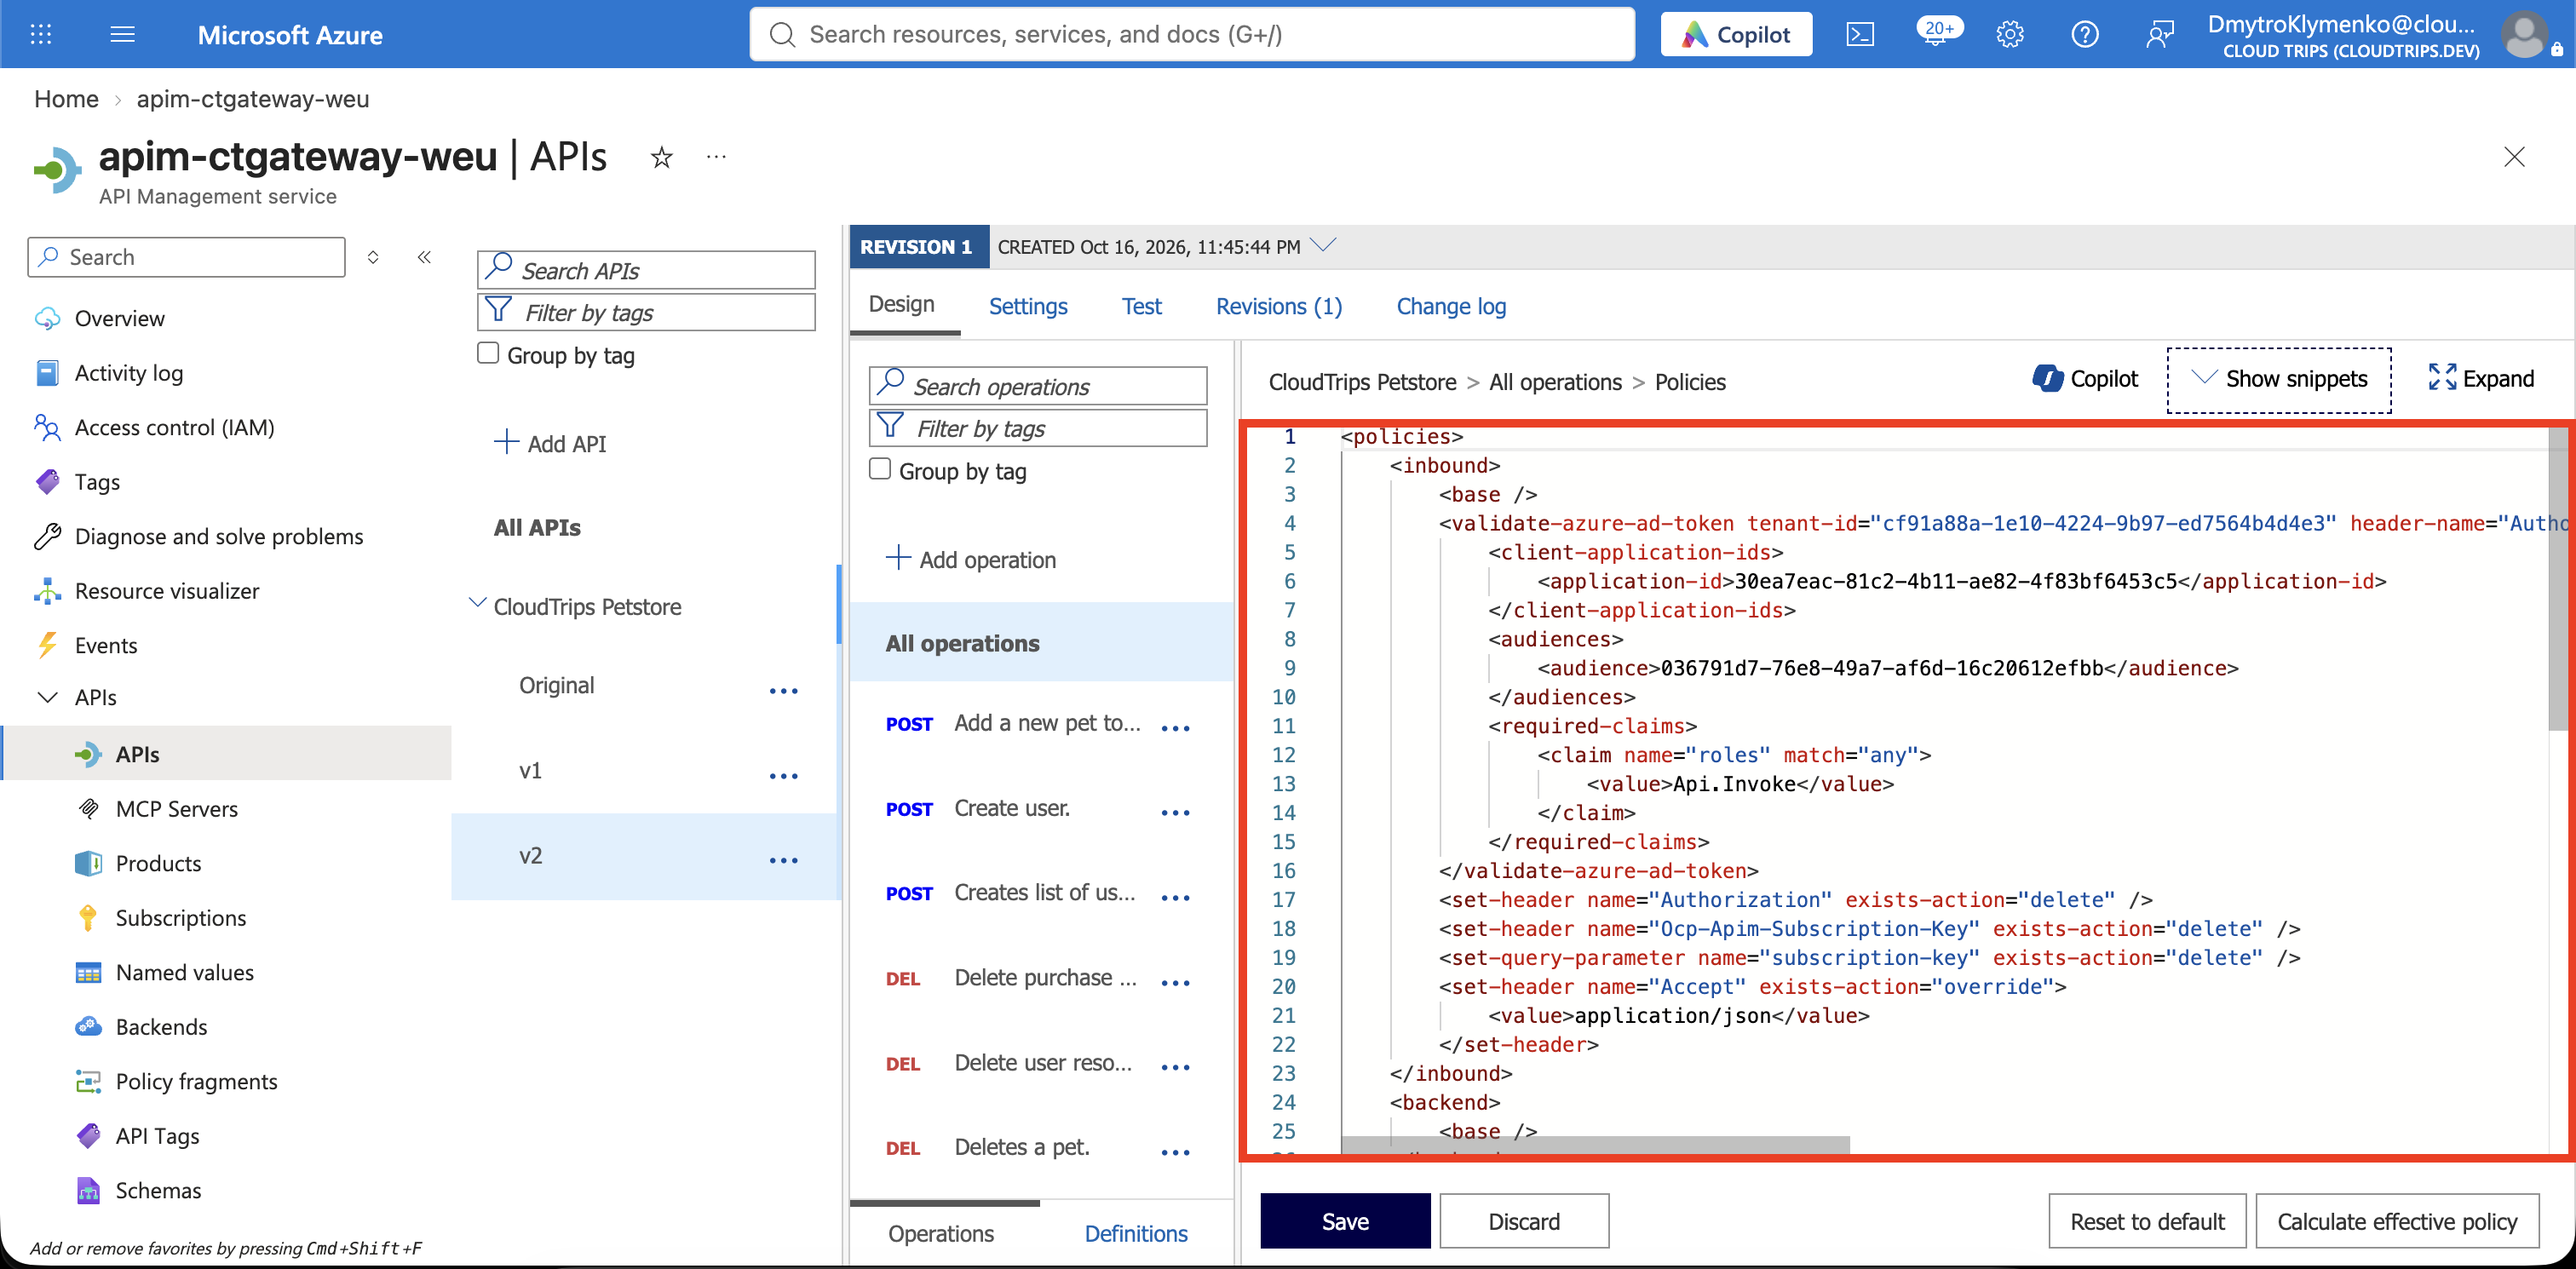The image size is (2576, 1269).
Task: Open Schemas menu item
Action: coord(158,1190)
